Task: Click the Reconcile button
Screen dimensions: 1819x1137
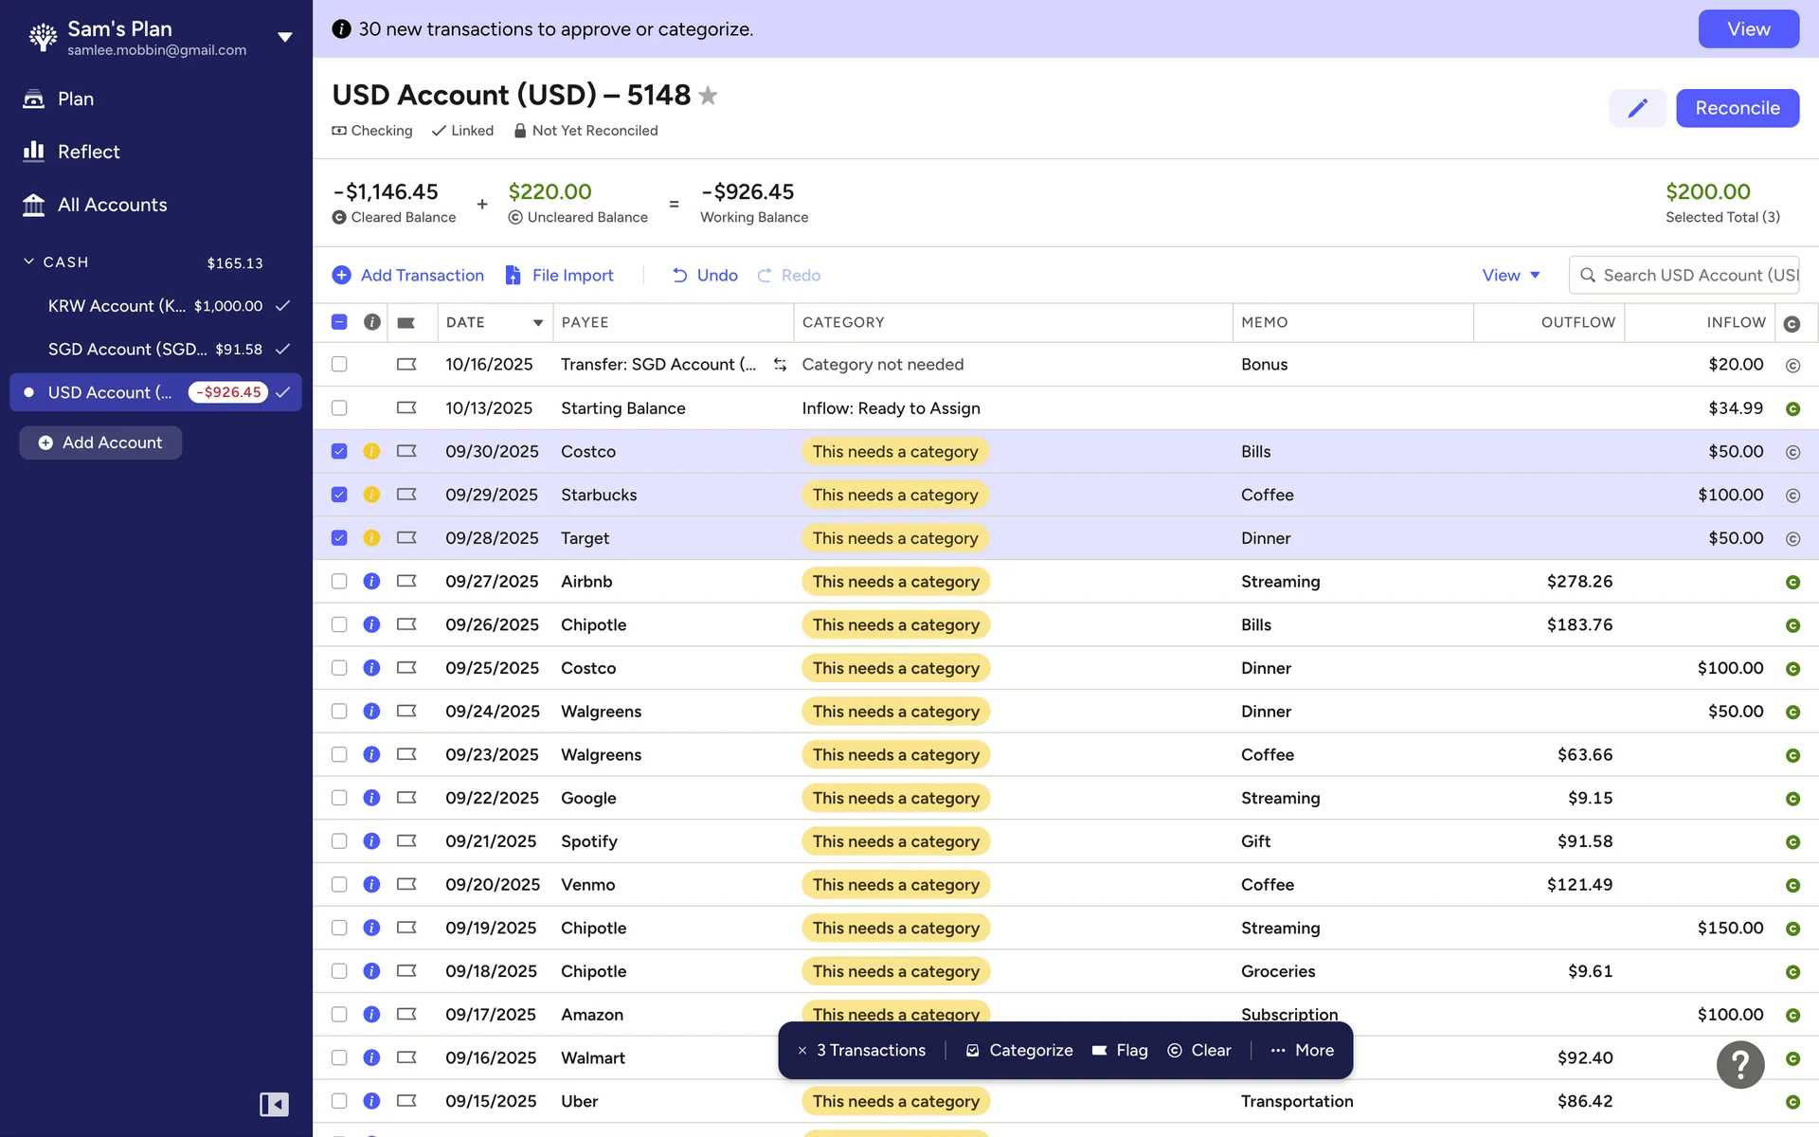Action: 1737,108
